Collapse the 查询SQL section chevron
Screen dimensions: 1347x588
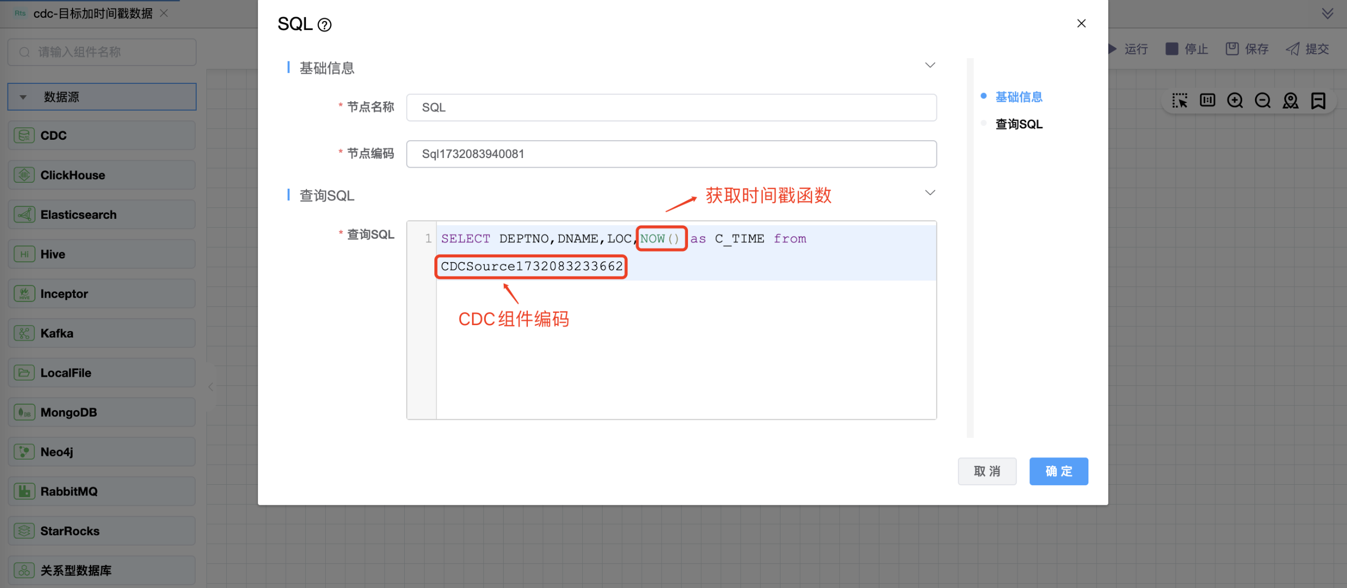pyautogui.click(x=930, y=193)
